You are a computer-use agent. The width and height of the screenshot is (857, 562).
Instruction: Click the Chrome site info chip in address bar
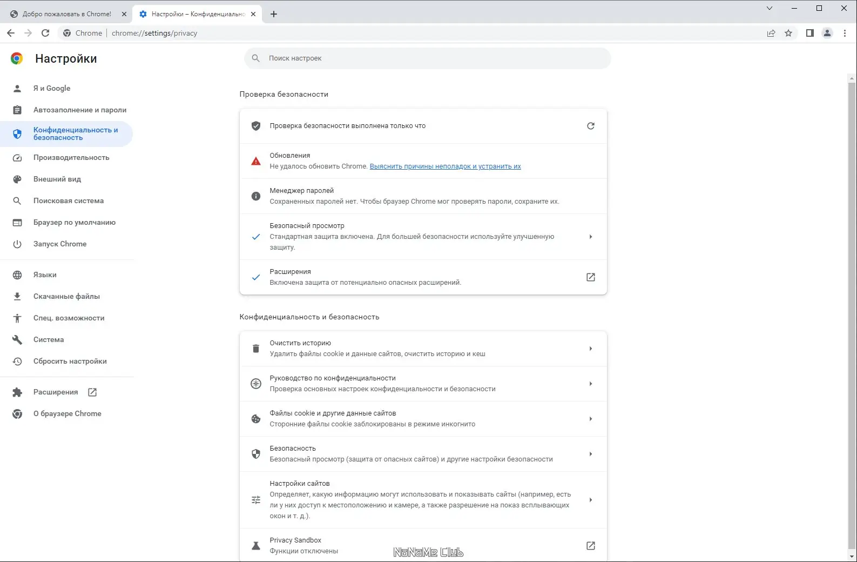pos(83,33)
